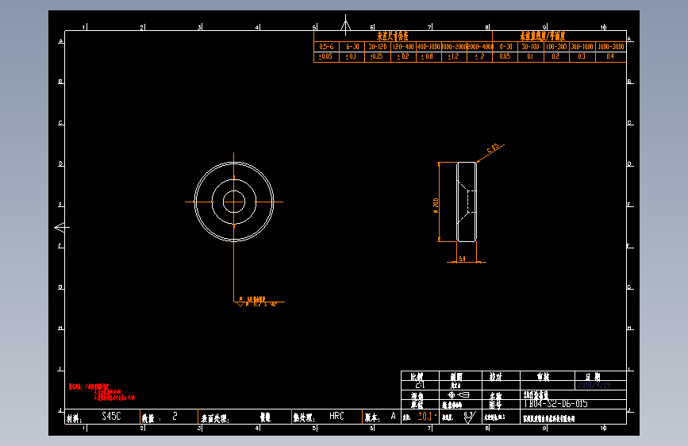Viewport: 688px width, 446px height.
Task: Click the "版本" version label
Action: (x=372, y=418)
